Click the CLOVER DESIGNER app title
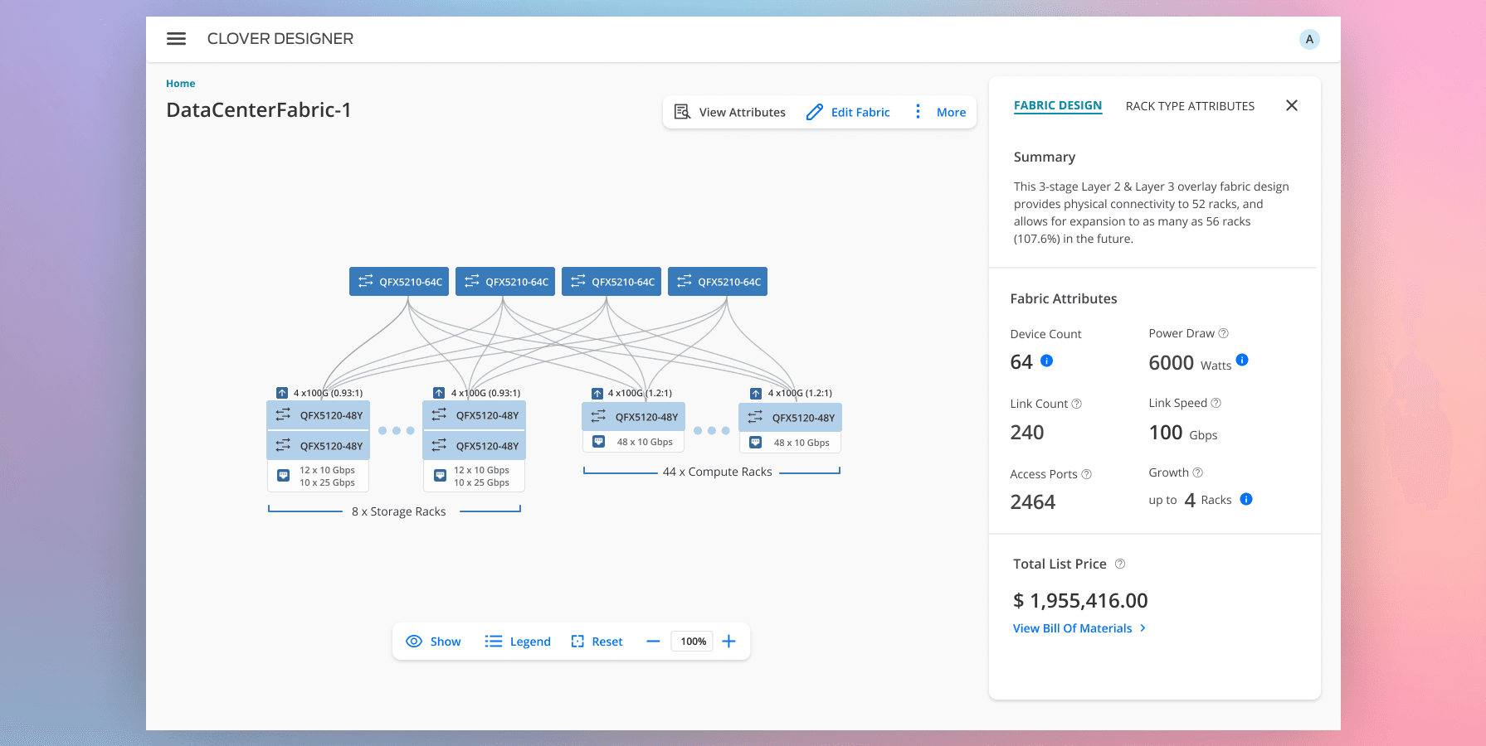 coord(280,39)
